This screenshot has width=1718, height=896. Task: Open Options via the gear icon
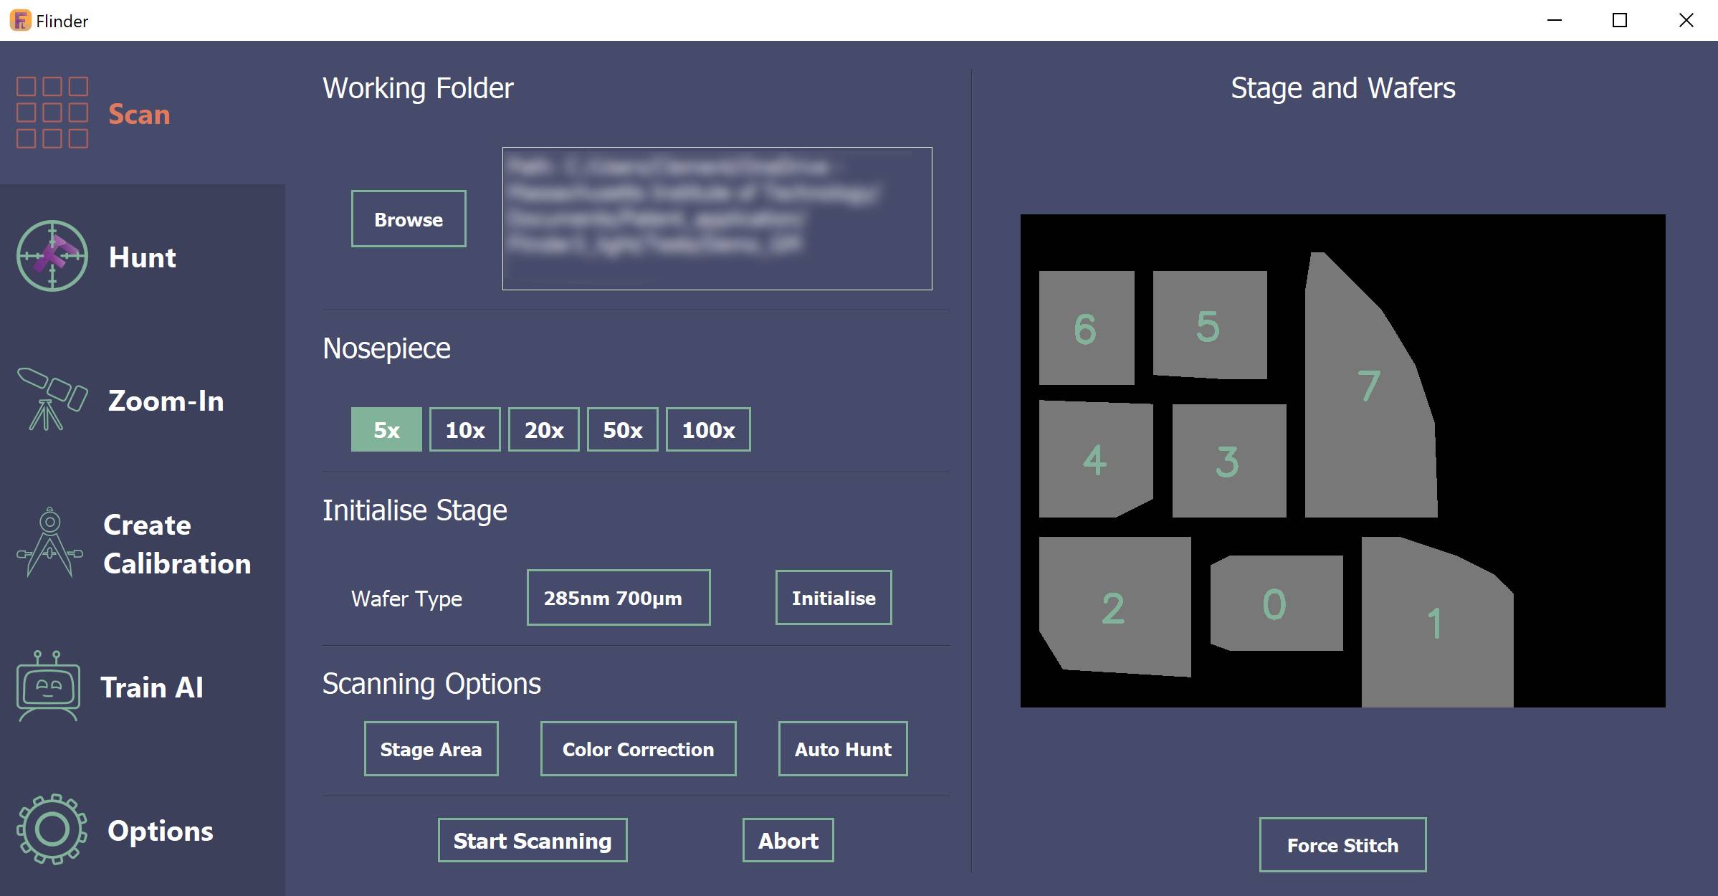coord(52,830)
